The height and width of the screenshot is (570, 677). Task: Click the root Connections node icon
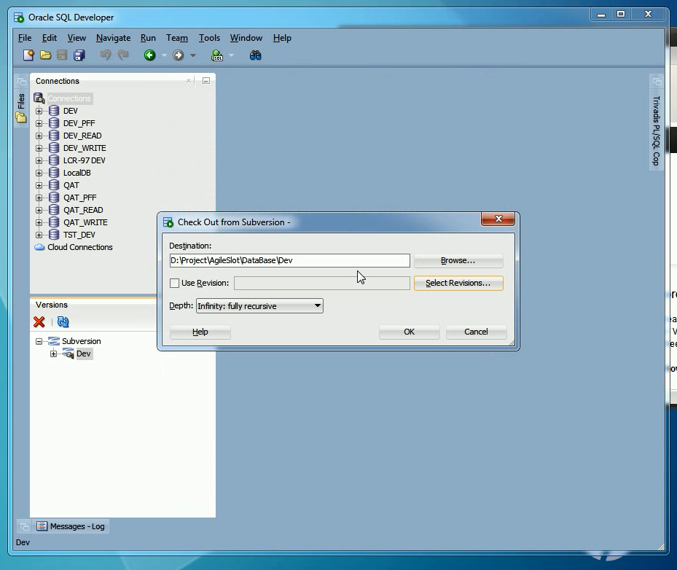click(39, 98)
